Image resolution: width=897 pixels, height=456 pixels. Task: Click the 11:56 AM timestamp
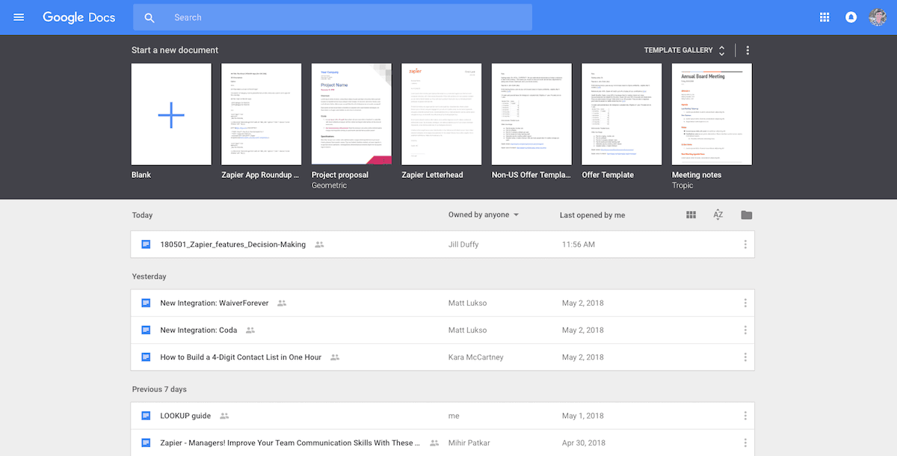[579, 244]
